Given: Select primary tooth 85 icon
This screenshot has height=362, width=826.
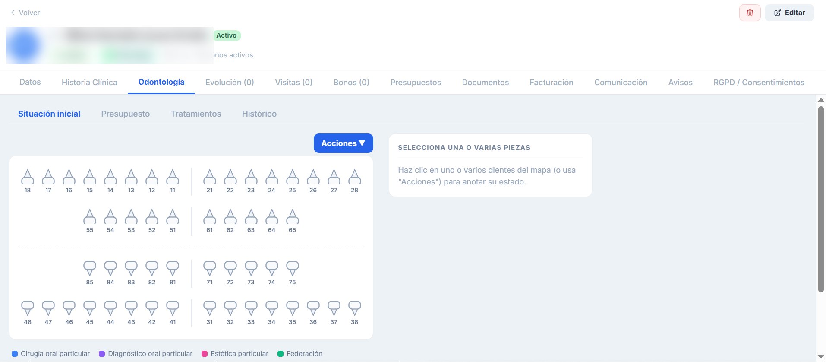Looking at the screenshot, I should [90, 268].
